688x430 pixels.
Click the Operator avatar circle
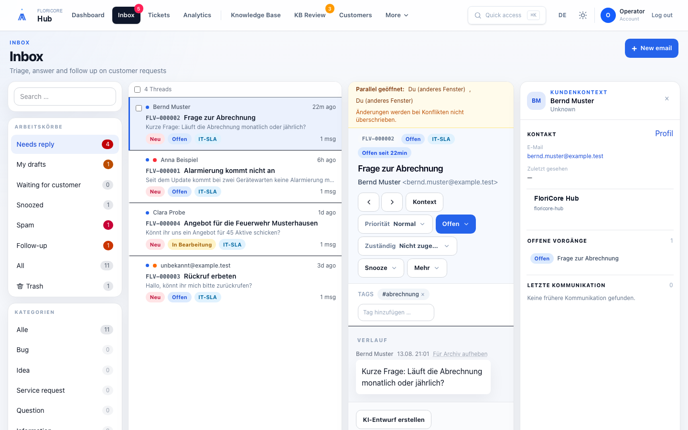pos(608,15)
